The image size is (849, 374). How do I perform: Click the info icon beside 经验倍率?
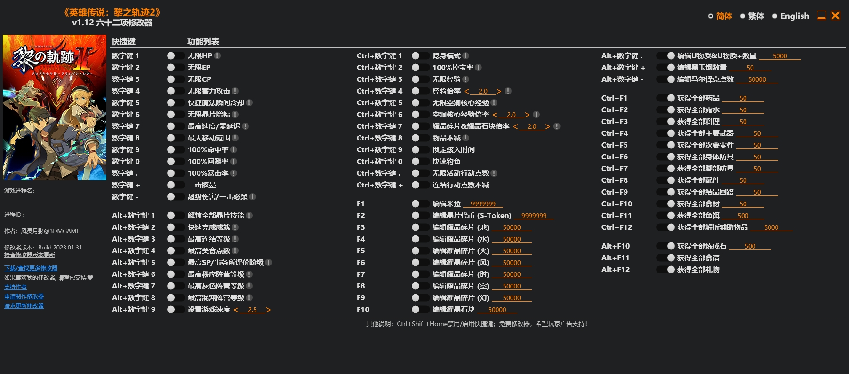pos(508,91)
